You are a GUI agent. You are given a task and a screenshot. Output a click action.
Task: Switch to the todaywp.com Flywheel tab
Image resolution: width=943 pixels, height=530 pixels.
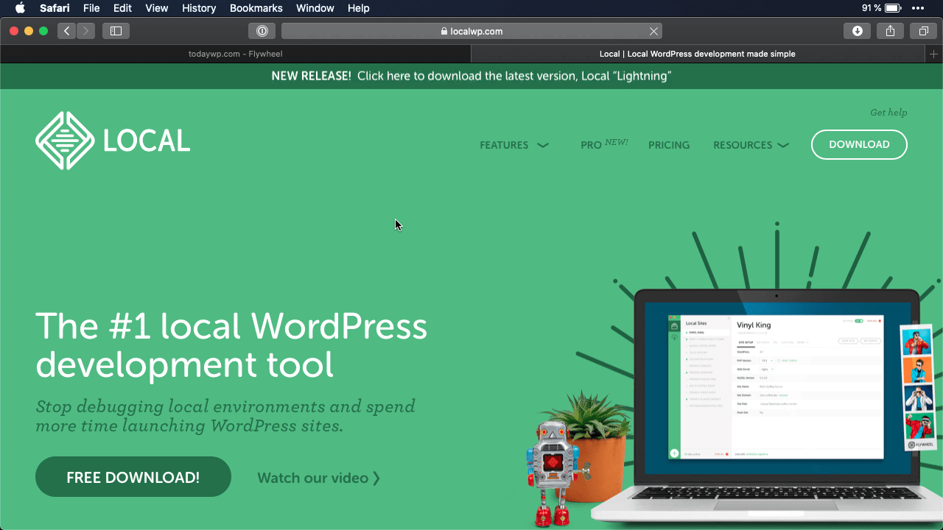pos(235,54)
